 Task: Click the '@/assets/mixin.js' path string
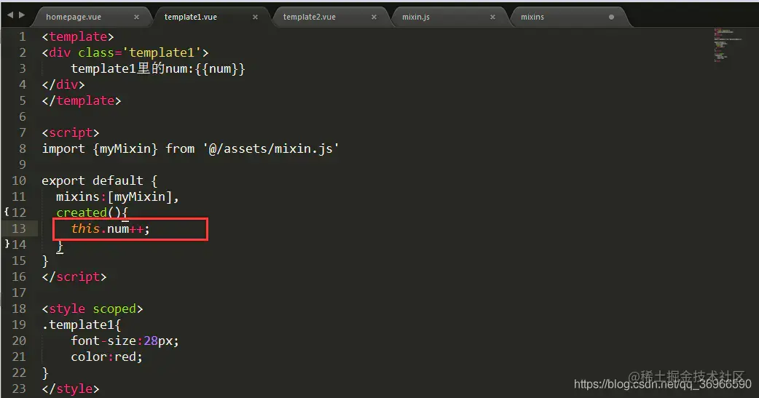[270, 148]
